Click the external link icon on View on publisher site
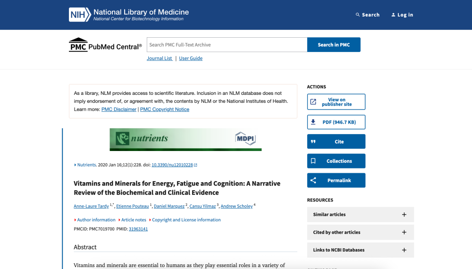The width and height of the screenshot is (472, 269). tap(313, 102)
